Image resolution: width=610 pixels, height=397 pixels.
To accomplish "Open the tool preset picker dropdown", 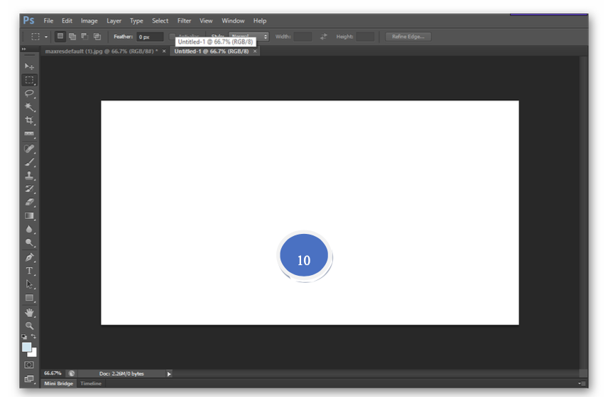I will click(x=46, y=36).
